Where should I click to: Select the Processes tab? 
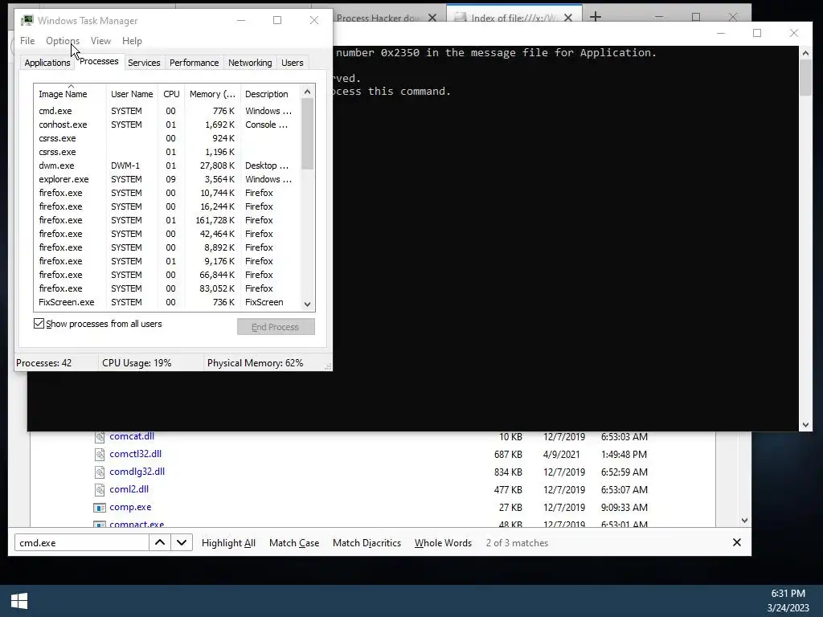point(99,61)
